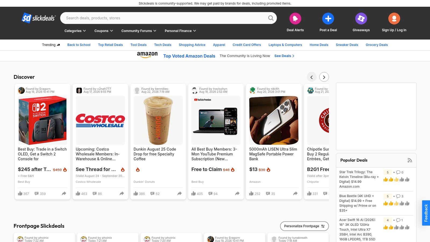Open Grocery Deals tab

tap(377, 45)
